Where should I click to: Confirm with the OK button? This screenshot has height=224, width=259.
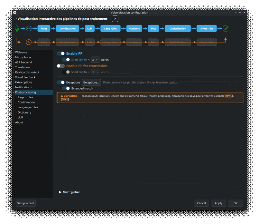[x=236, y=203]
